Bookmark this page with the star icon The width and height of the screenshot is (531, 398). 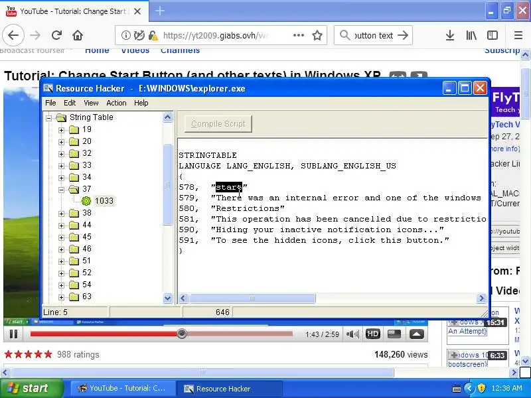click(317, 35)
